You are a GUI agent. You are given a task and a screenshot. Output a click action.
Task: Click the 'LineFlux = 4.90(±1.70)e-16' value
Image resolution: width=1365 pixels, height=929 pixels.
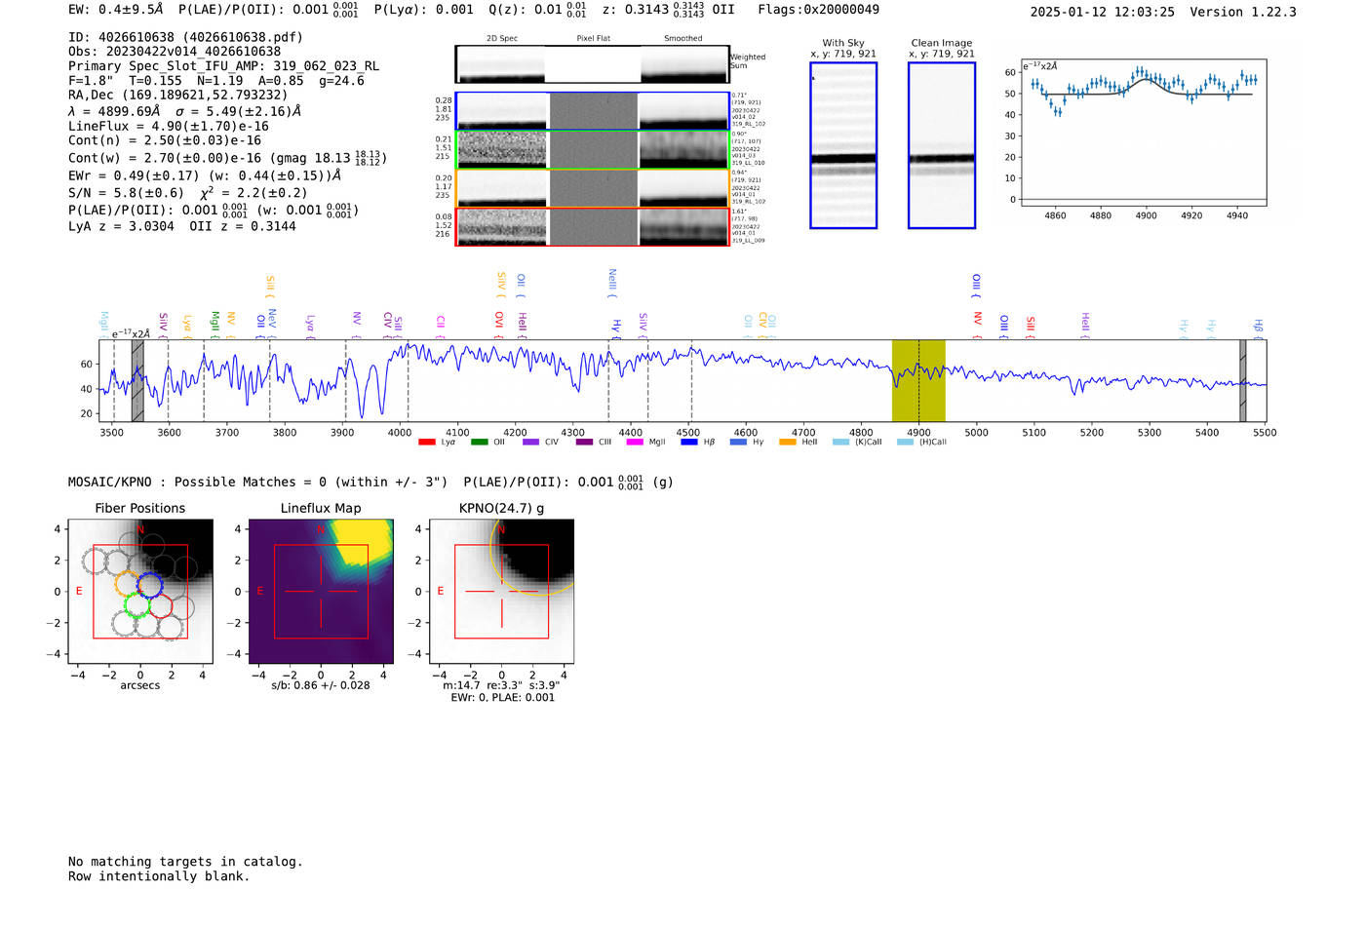pyautogui.click(x=169, y=127)
